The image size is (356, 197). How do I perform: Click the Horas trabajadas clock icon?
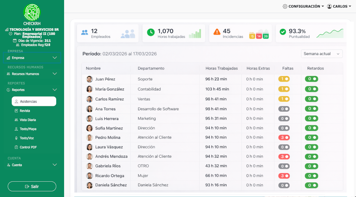[151, 32]
